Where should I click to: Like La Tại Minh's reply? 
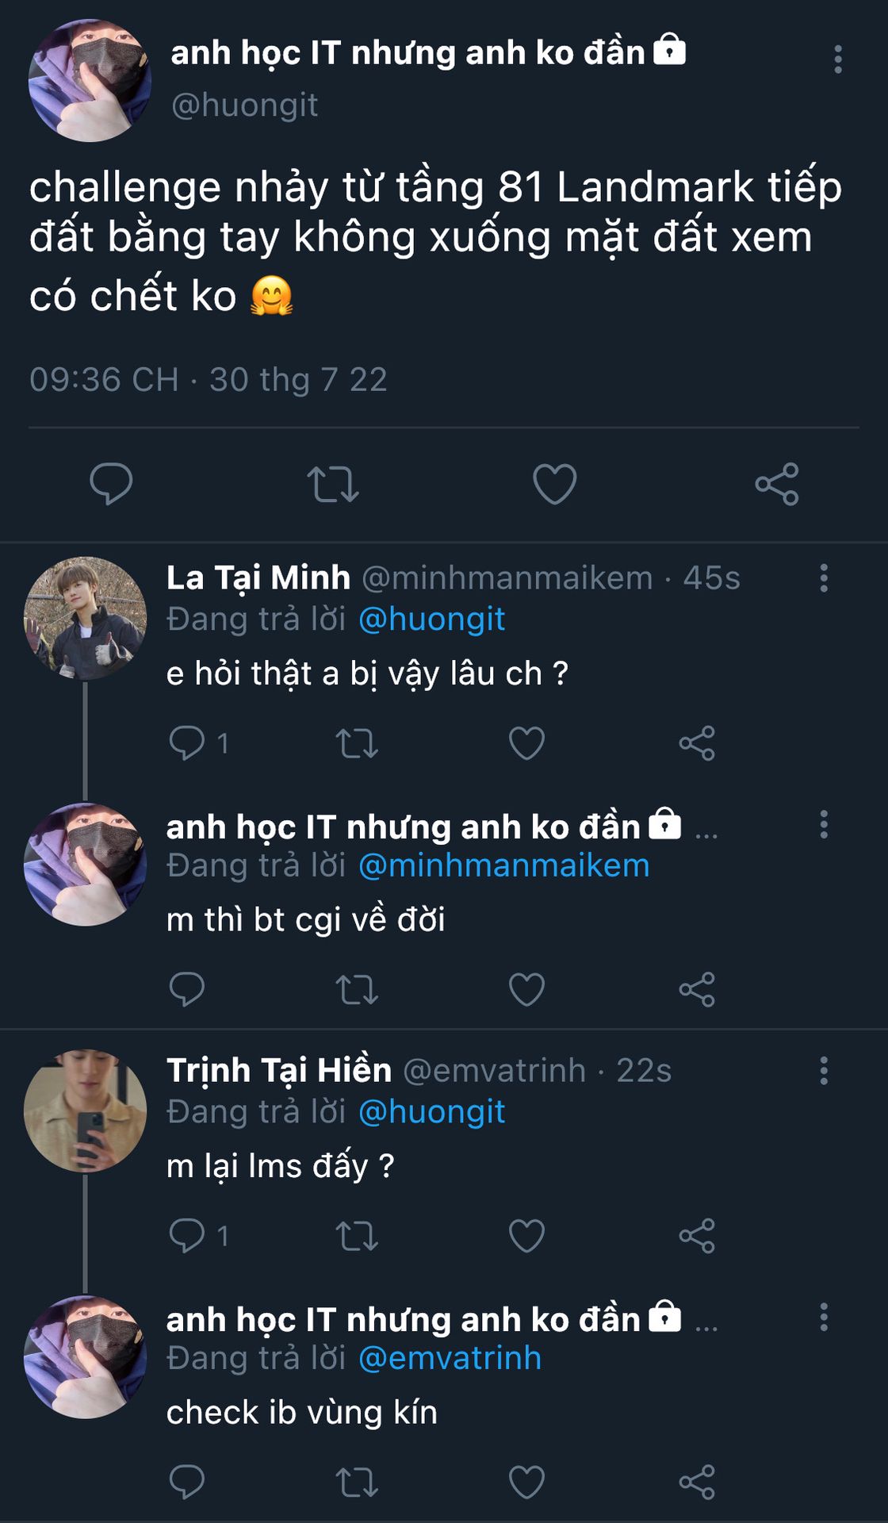pyautogui.click(x=526, y=743)
